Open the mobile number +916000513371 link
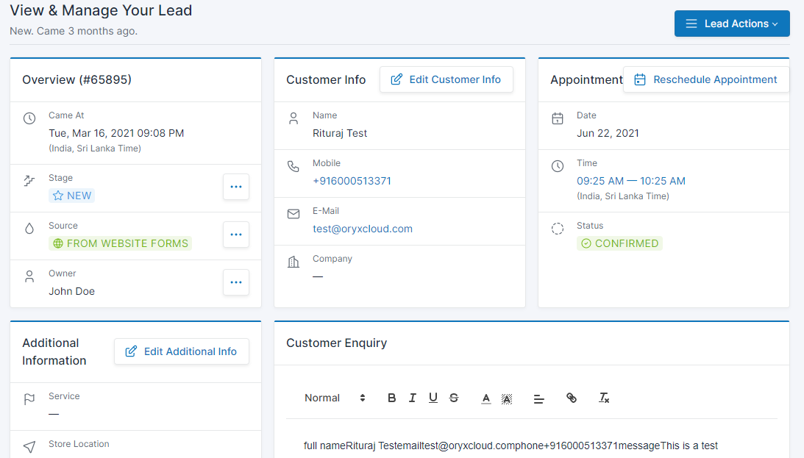Image resolution: width=804 pixels, height=458 pixels. coord(352,181)
